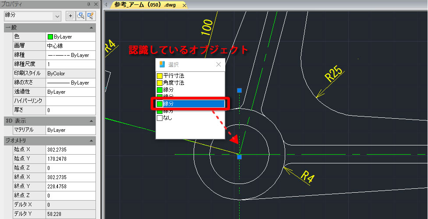Click the green ByLayer color swatch in 色 row
The height and width of the screenshot is (219, 428).
[50, 37]
